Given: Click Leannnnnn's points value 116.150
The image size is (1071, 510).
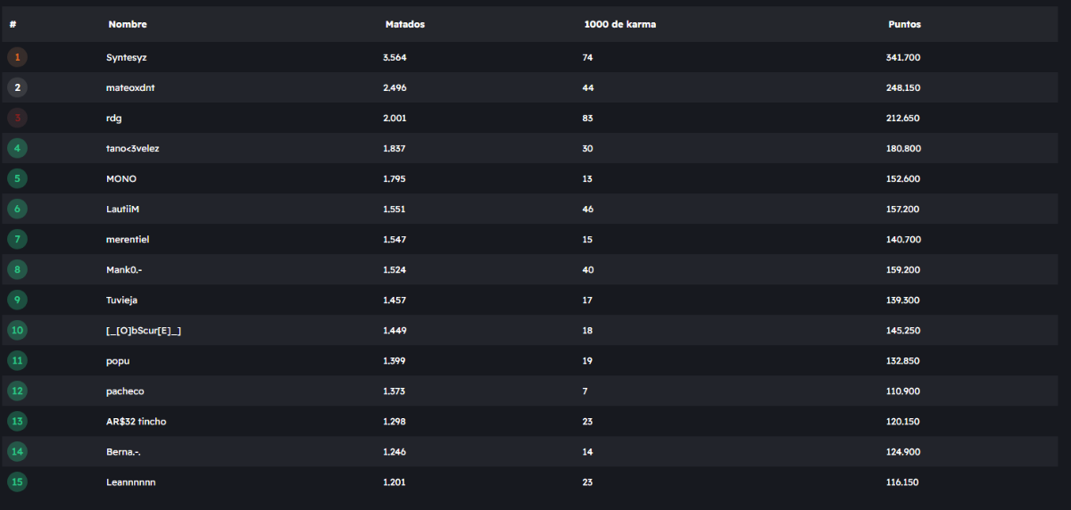Looking at the screenshot, I should 902,481.
